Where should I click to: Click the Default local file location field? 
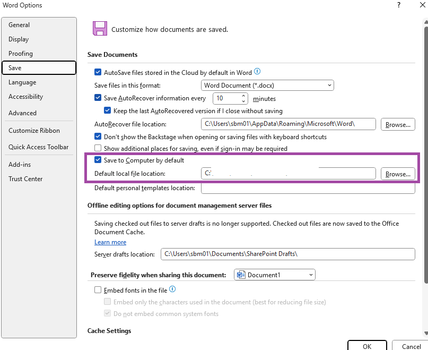(288, 174)
